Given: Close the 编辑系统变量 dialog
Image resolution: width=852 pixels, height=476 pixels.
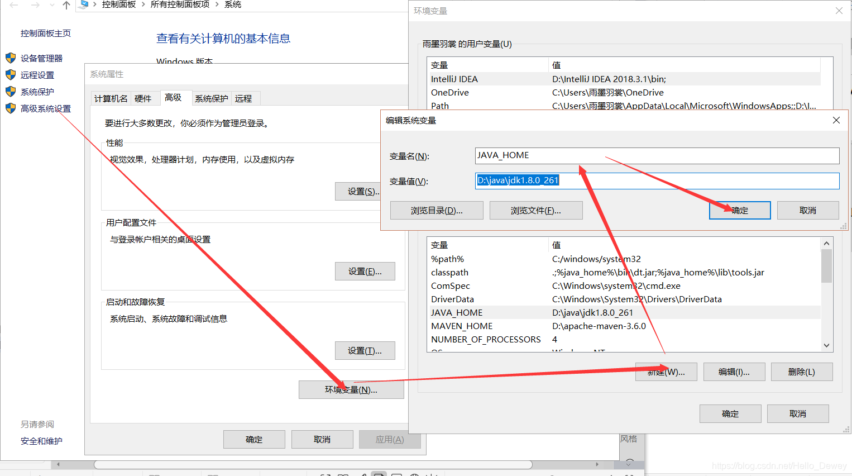Looking at the screenshot, I should tap(836, 120).
